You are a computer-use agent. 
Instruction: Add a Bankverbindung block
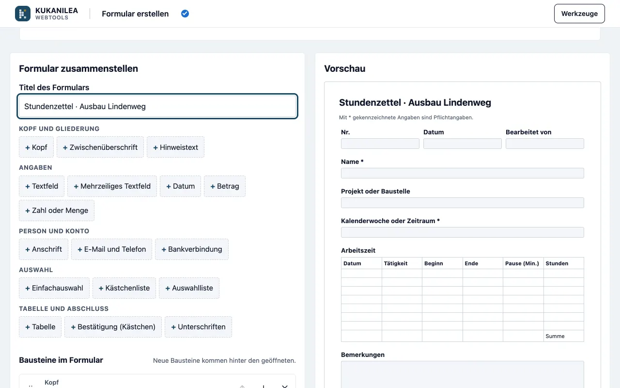click(x=192, y=249)
